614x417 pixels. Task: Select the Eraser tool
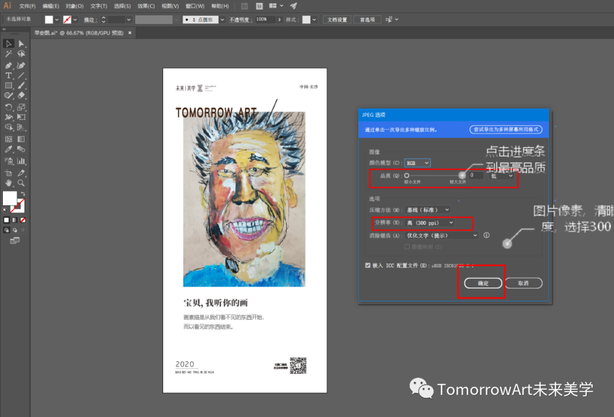[x=21, y=95]
